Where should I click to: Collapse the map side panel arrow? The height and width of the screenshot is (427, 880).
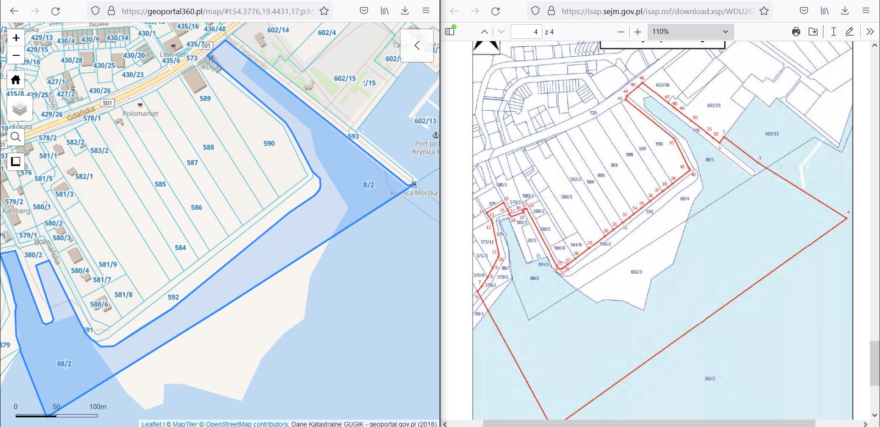coord(417,45)
